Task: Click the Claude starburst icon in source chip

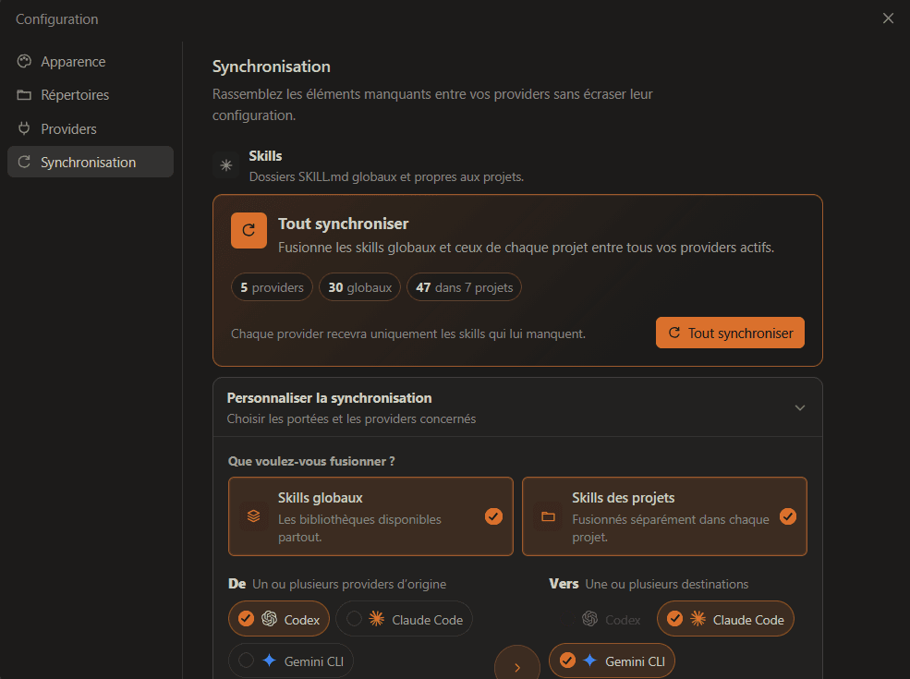Action: pos(377,619)
